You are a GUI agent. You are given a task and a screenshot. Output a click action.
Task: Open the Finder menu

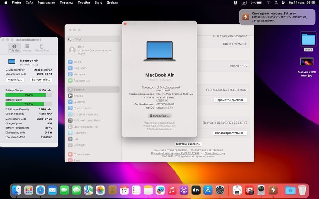pos(16,3)
